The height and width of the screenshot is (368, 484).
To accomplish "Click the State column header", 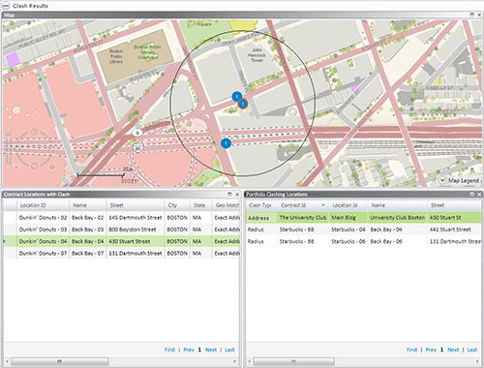I will [x=199, y=205].
